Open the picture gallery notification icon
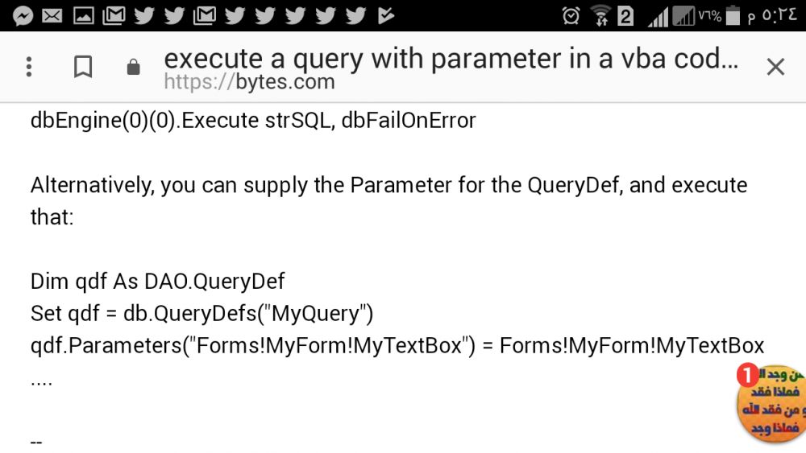This screenshot has height=453, width=806. point(83,16)
